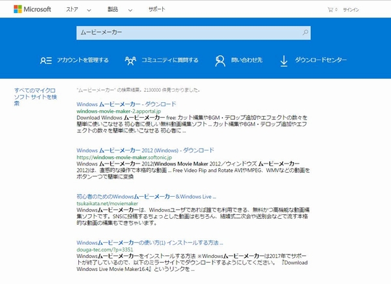Click サインイン link
Image resolution: width=391 pixels, height=284 pixels.
pos(351,10)
